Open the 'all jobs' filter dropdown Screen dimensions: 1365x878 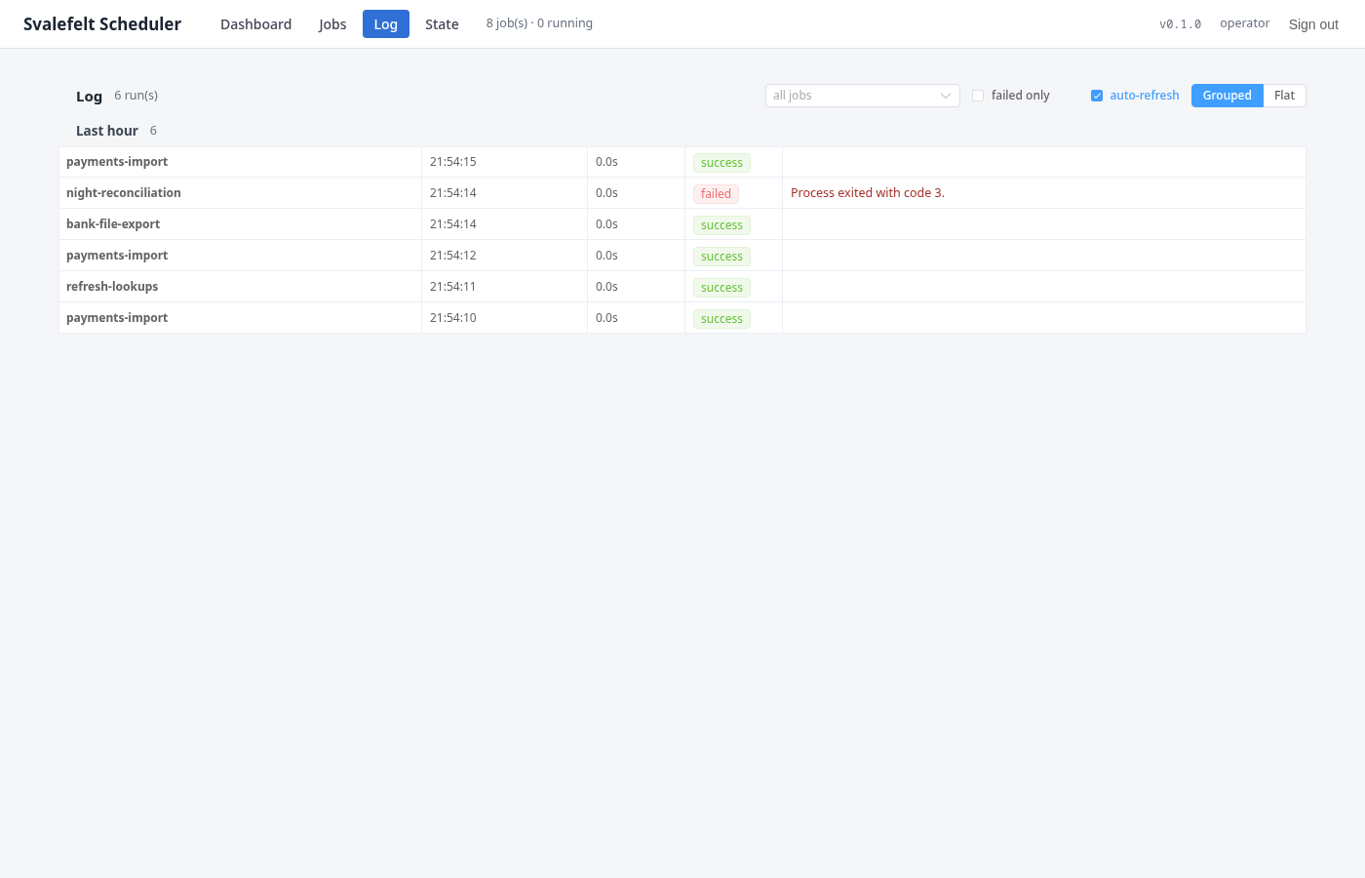[863, 96]
